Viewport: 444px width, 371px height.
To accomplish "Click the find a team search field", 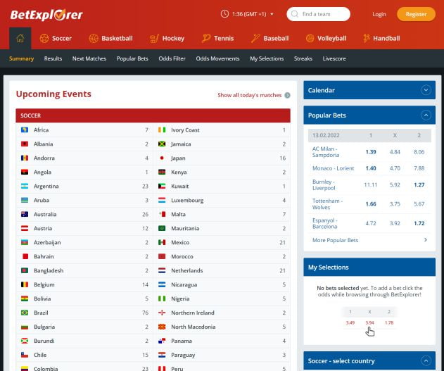I will 318,14.
